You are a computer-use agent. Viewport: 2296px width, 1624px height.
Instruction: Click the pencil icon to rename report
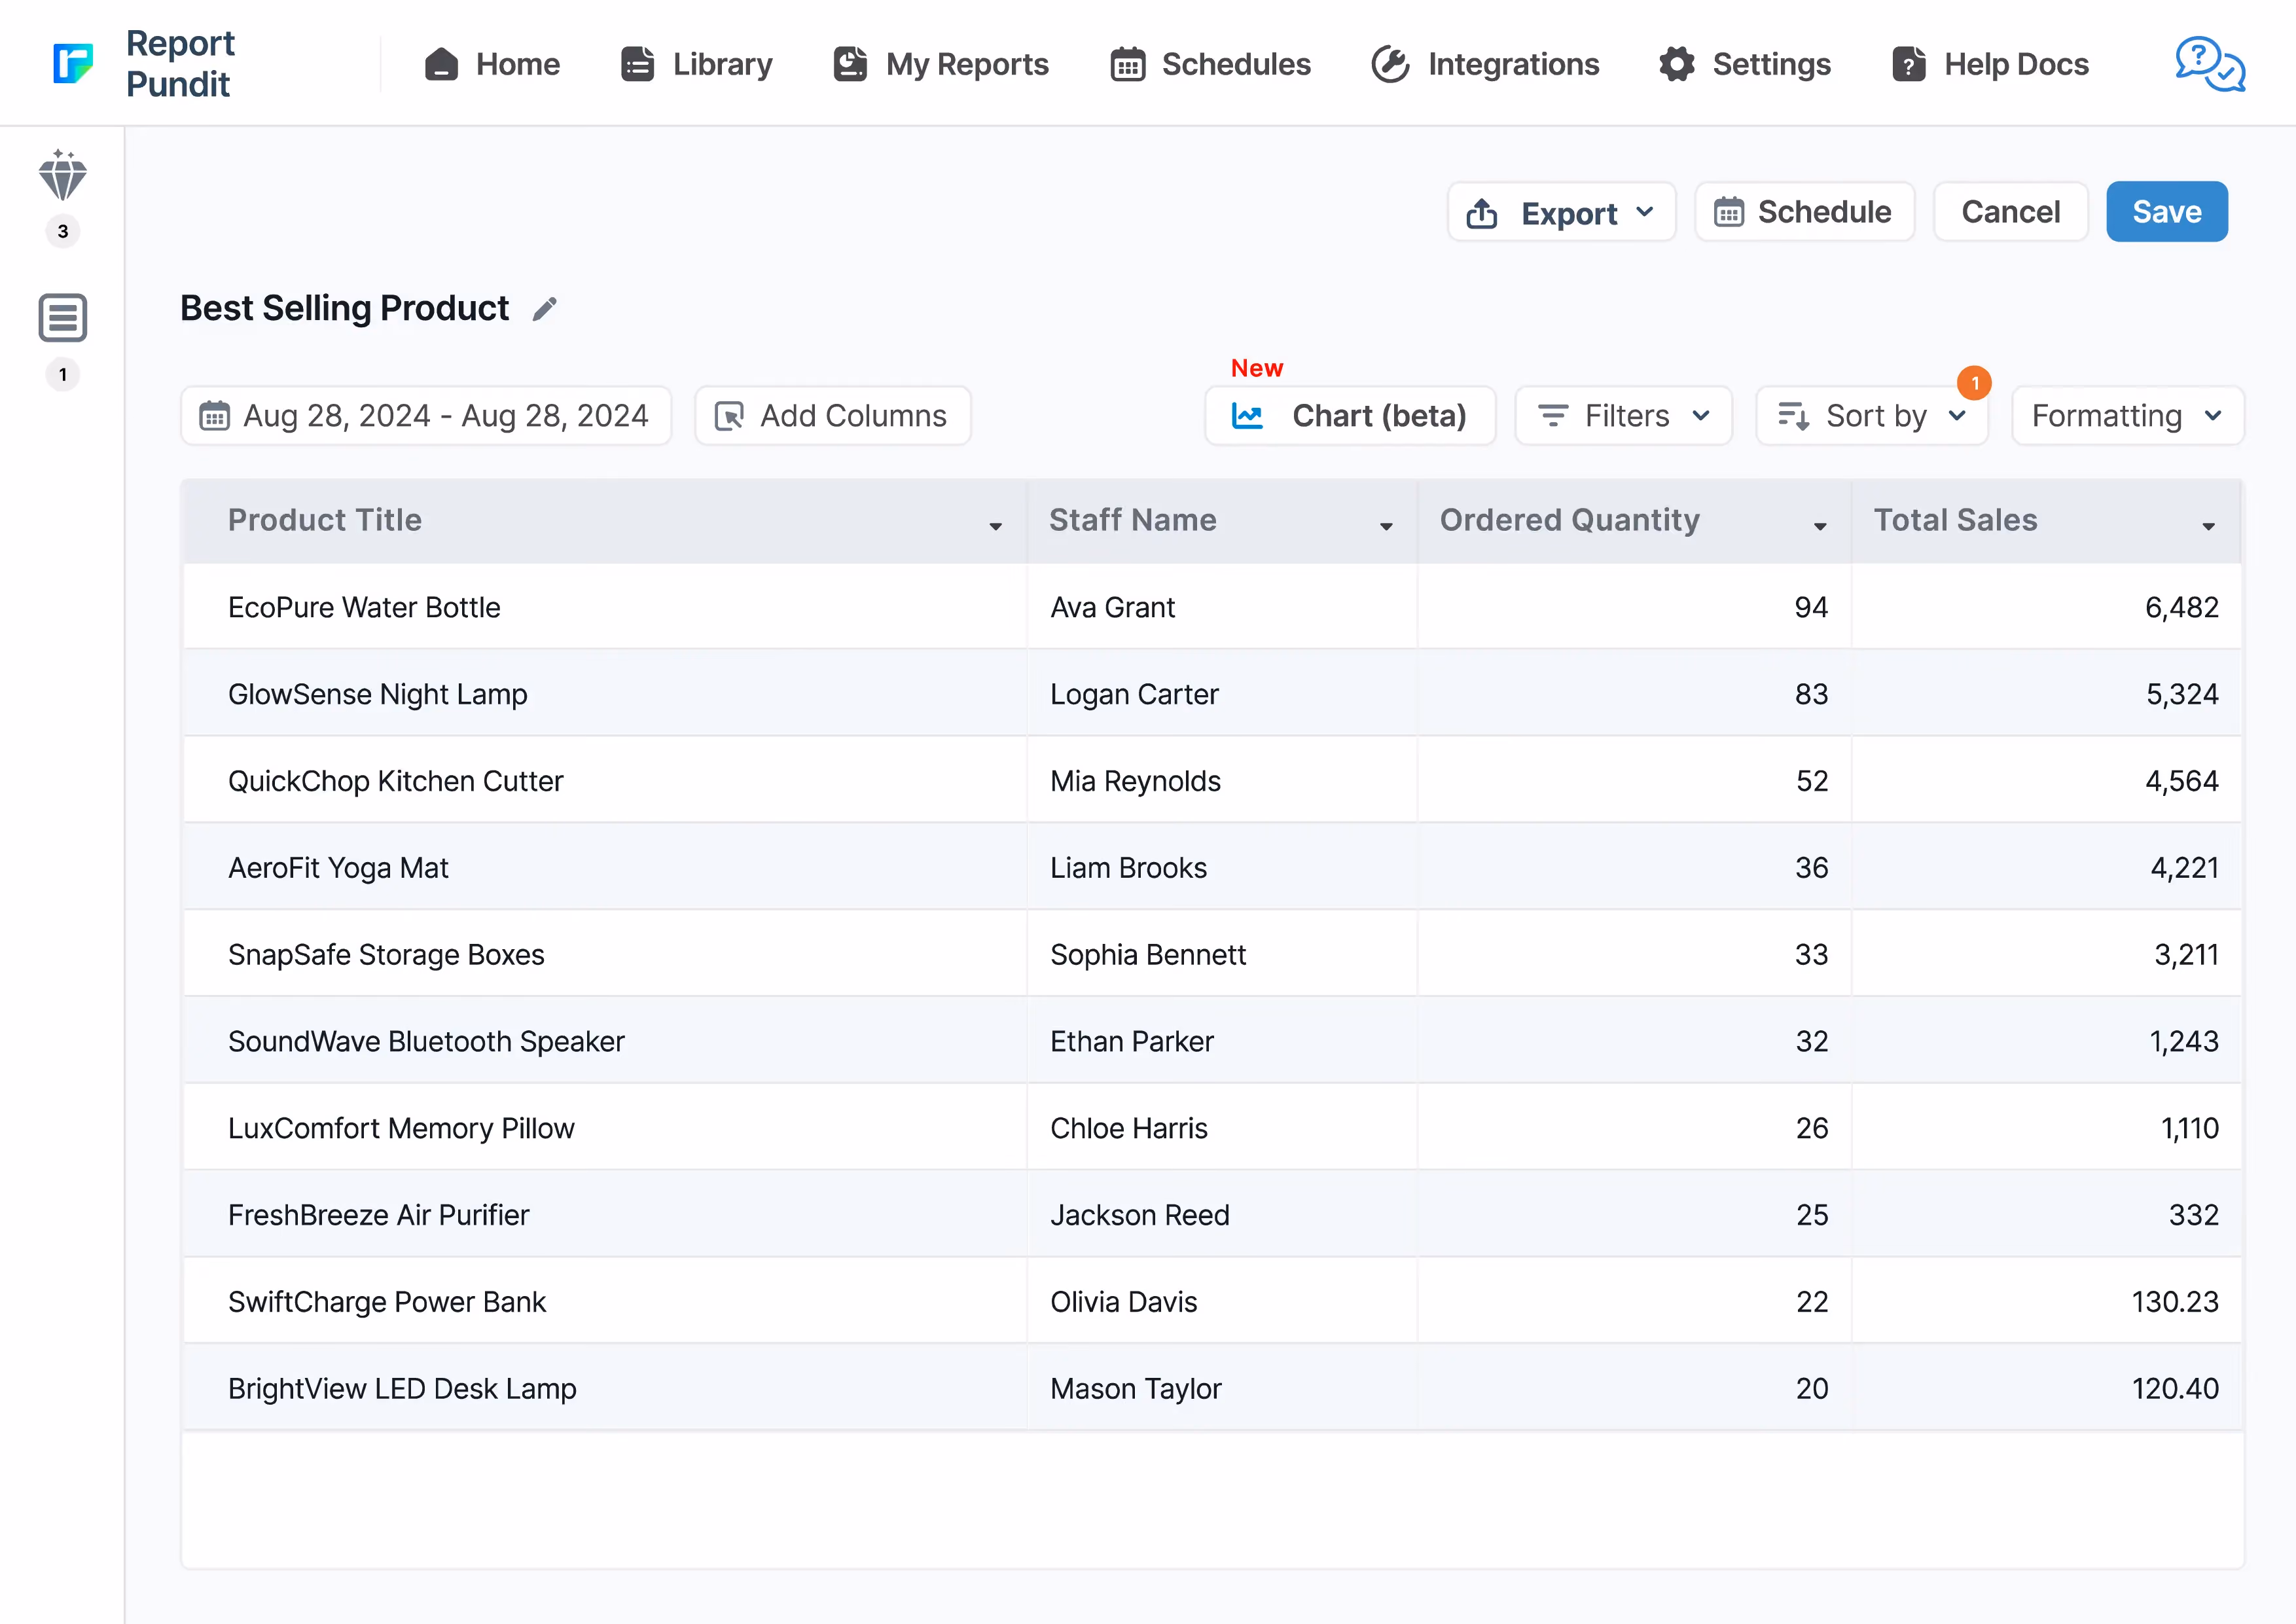pyautogui.click(x=545, y=309)
